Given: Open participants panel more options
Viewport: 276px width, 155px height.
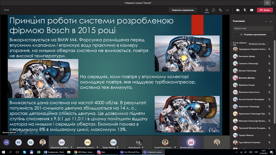Looking at the screenshot, I should point(266,21).
